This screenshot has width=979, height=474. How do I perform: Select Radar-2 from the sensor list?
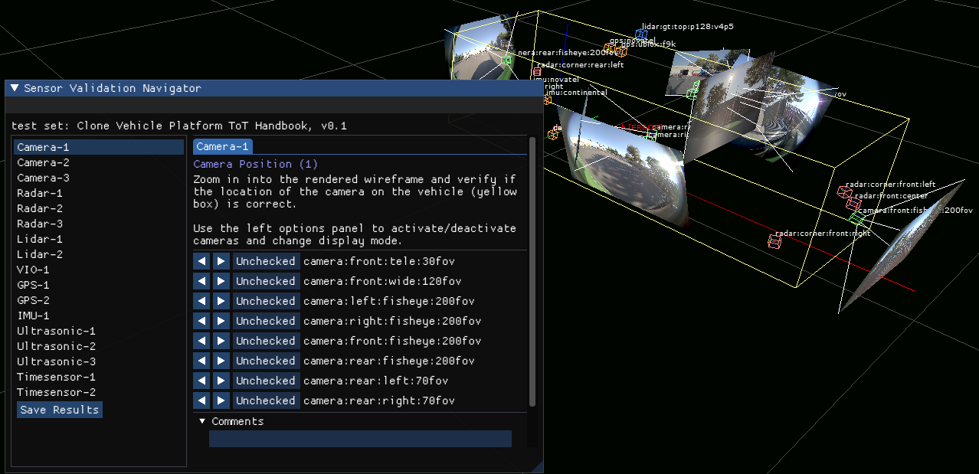[x=40, y=208]
